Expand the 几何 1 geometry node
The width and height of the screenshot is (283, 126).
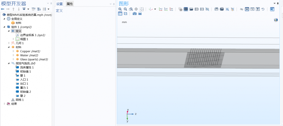[9, 43]
